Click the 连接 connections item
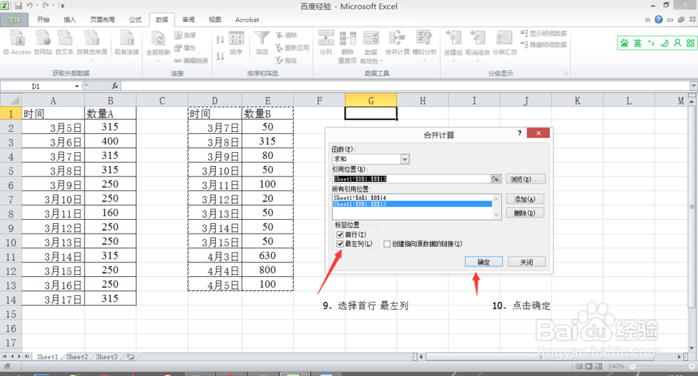The width and height of the screenshot is (698, 376). click(x=185, y=35)
